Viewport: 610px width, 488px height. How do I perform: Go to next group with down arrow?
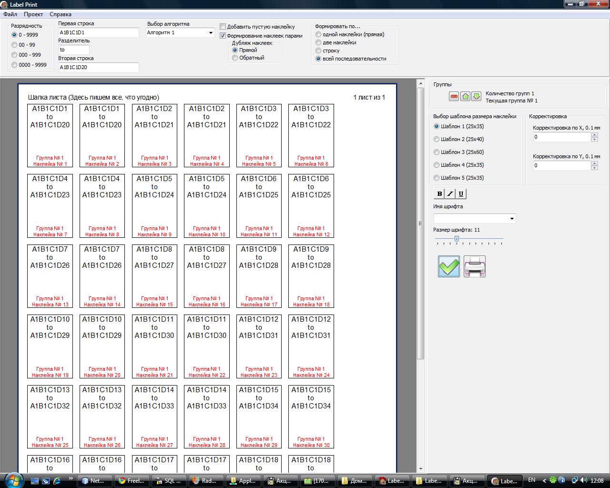click(476, 97)
